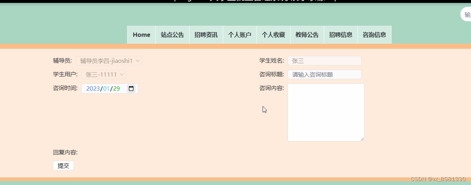Expand the 学生用户 dropdown arrow

(122, 75)
